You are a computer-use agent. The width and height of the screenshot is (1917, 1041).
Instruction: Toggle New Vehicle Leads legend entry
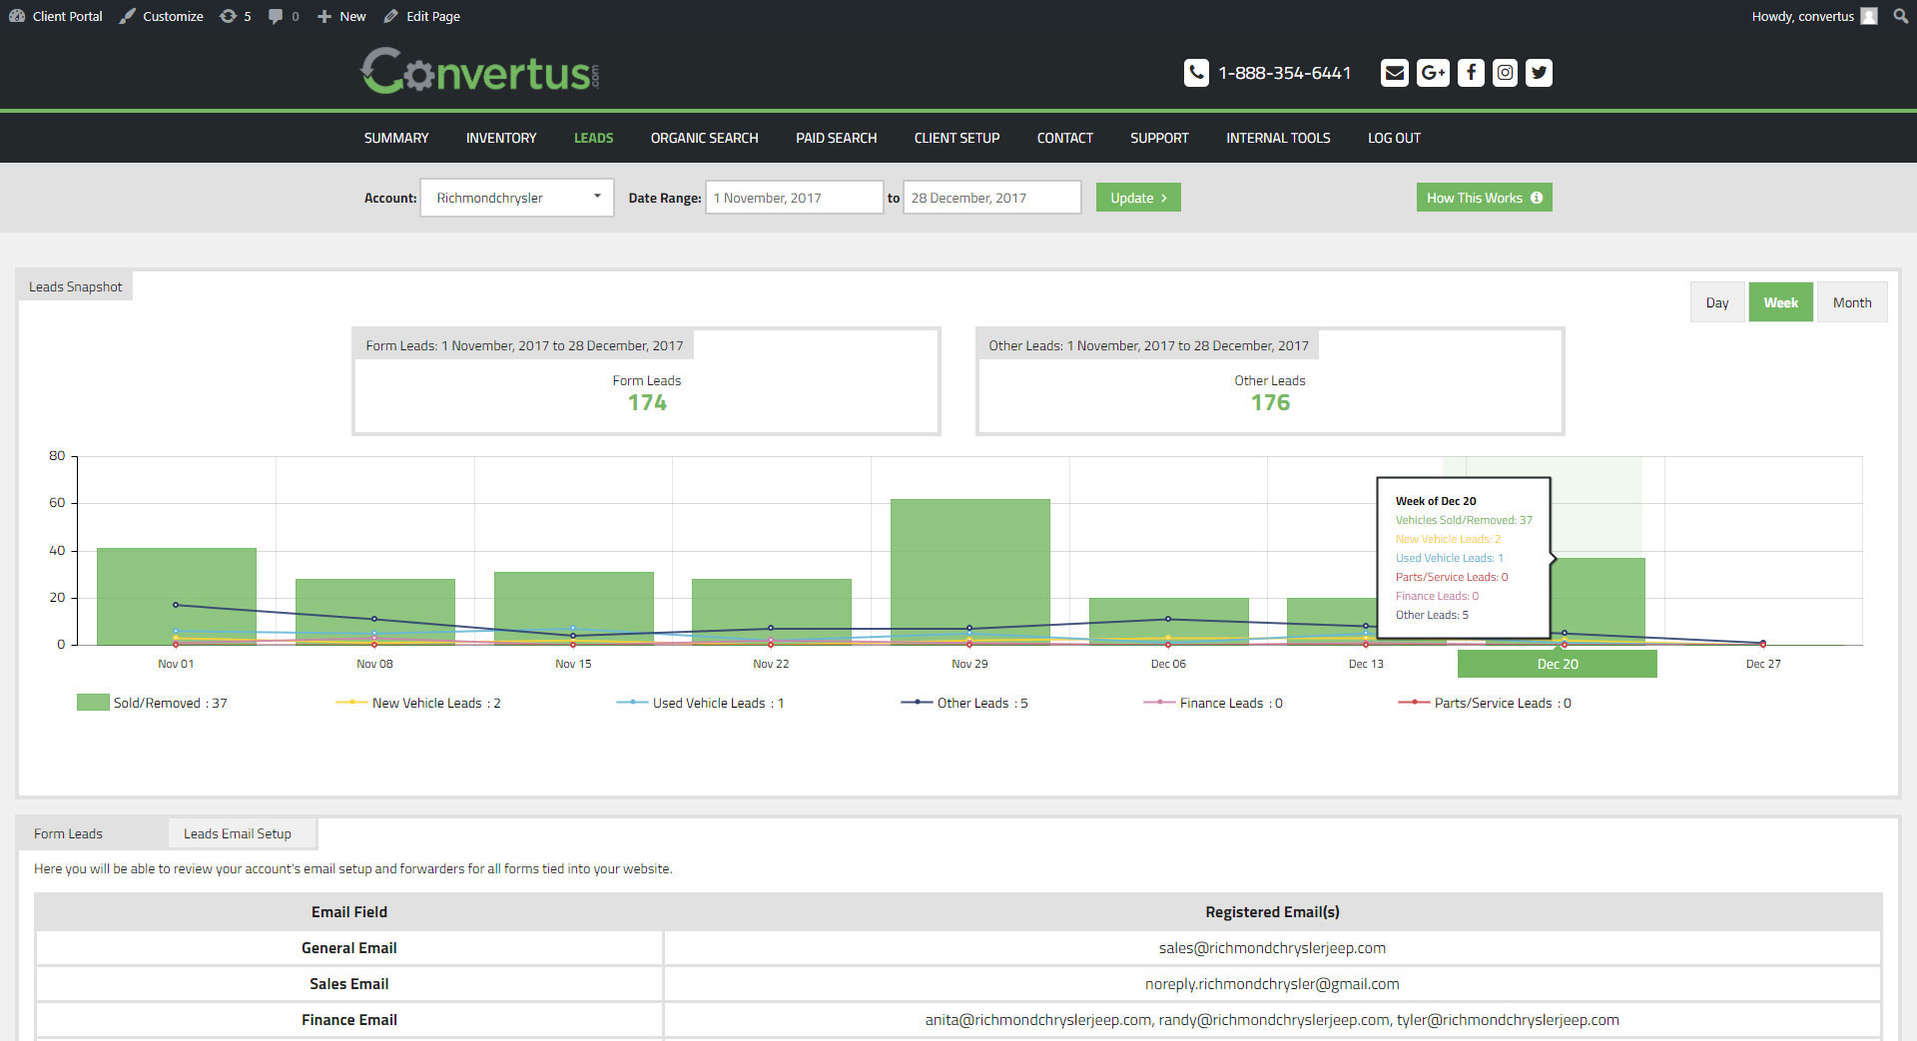418,703
